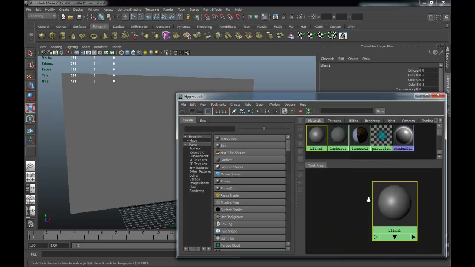Select the Select tool arrow in the toolbox

[x=30, y=53]
